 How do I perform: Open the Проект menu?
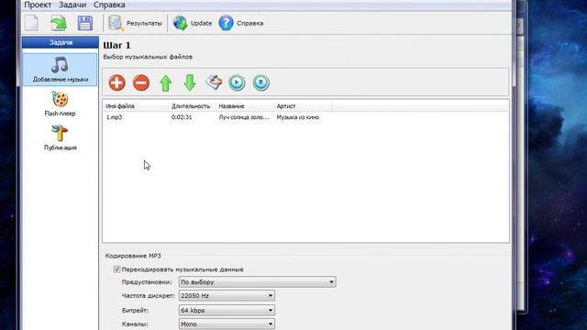pyautogui.click(x=38, y=5)
